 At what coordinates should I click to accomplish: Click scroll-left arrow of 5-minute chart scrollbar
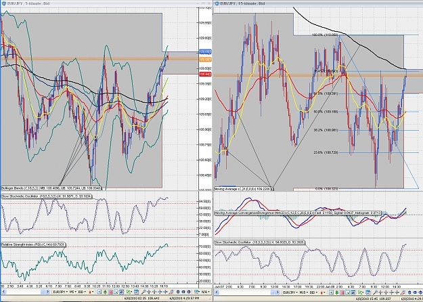[3, 291]
